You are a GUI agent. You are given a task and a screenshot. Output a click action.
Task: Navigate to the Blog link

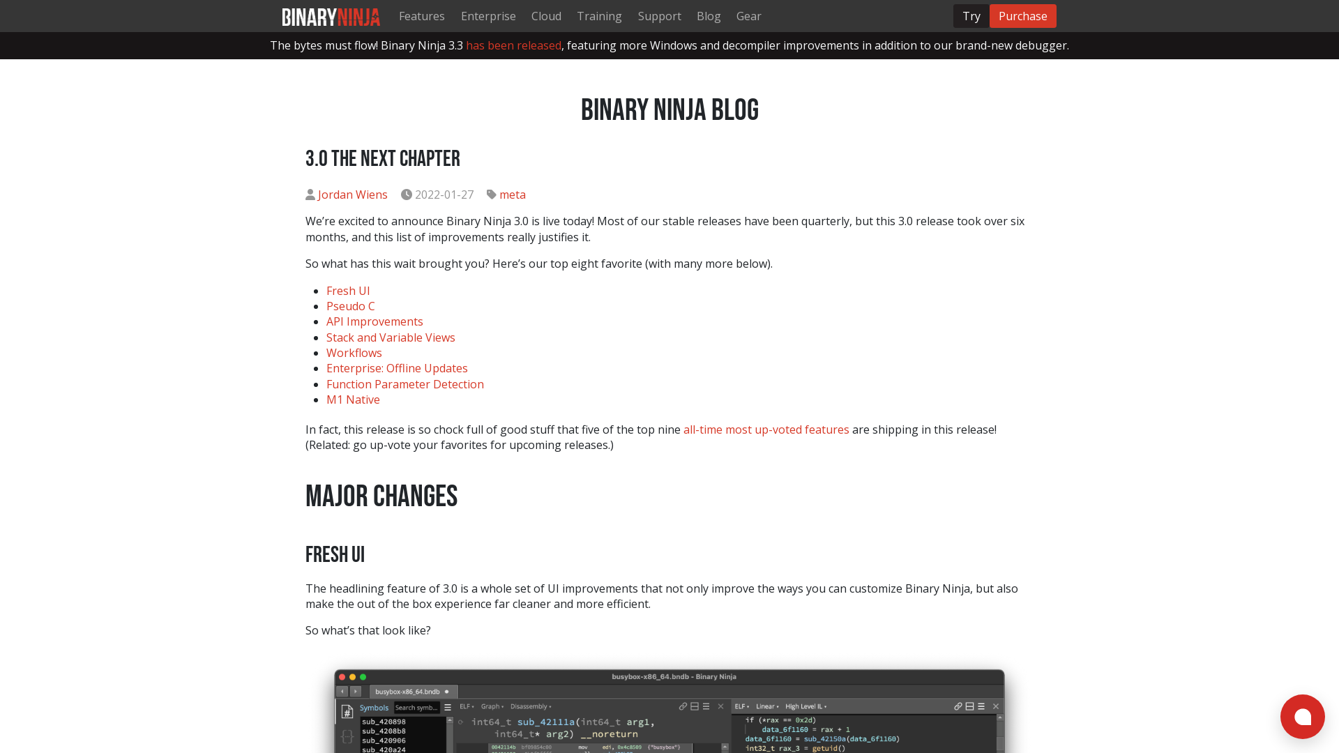(709, 16)
